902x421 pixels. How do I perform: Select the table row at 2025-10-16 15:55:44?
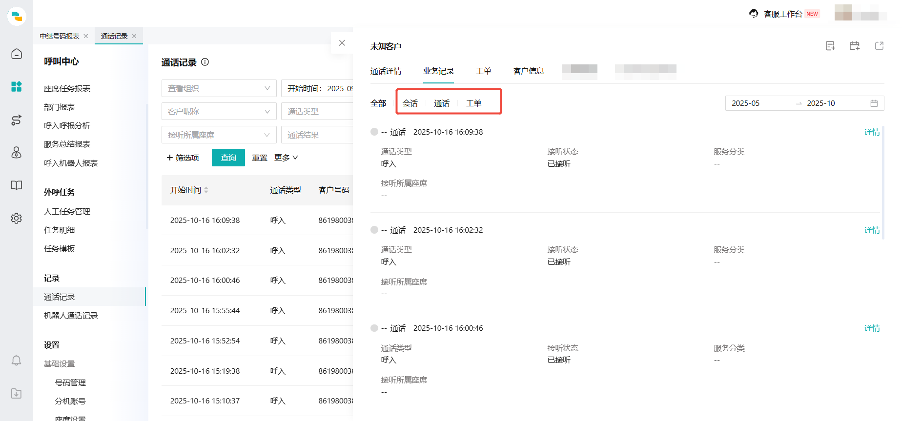coord(257,310)
